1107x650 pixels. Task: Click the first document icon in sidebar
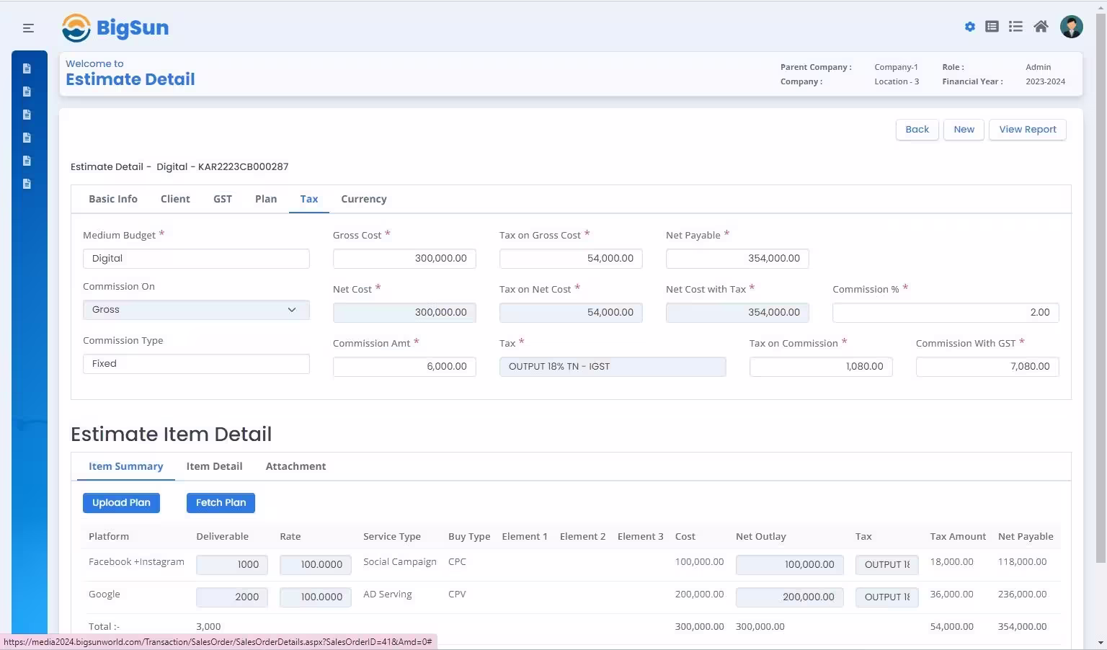pyautogui.click(x=27, y=68)
